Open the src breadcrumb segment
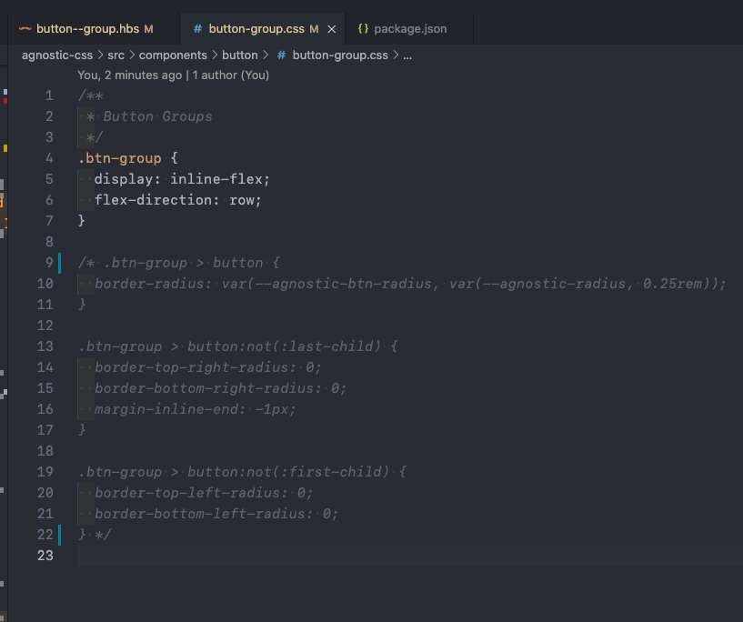Viewport: 743px width, 622px height. (115, 55)
